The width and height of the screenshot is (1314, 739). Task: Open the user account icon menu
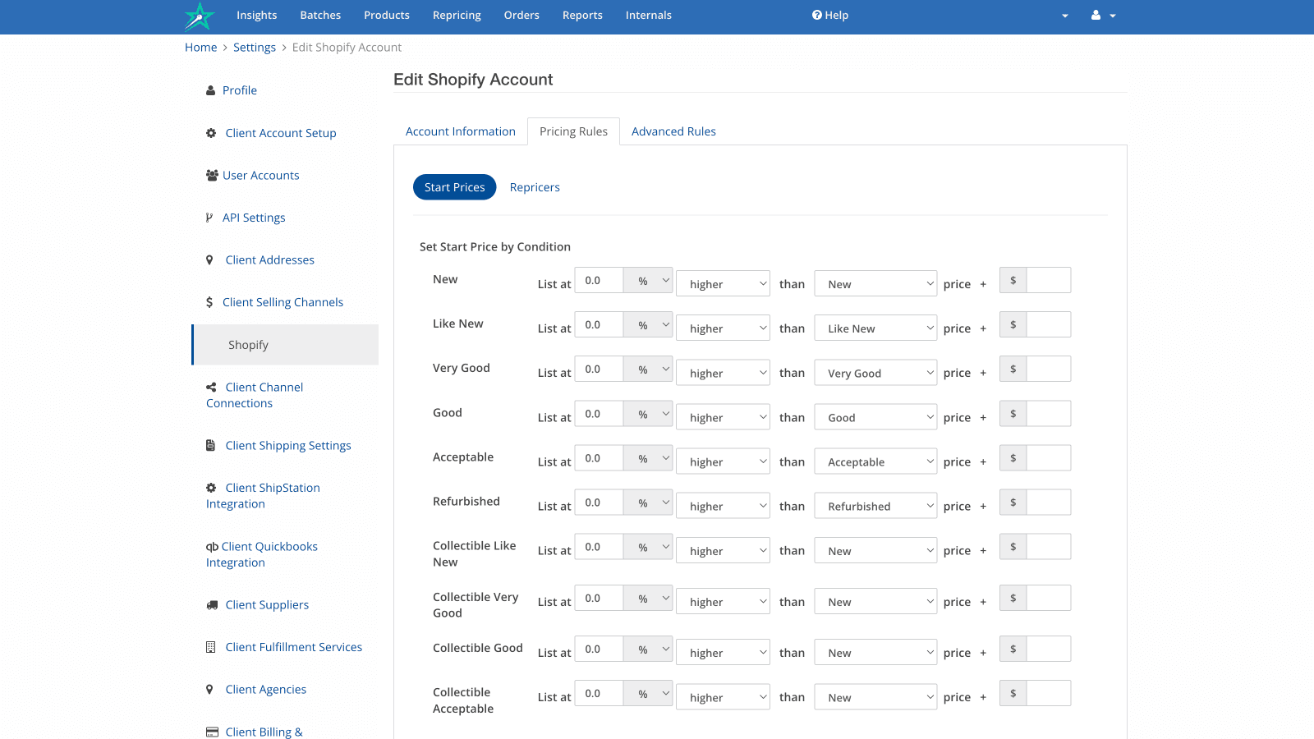click(x=1102, y=16)
